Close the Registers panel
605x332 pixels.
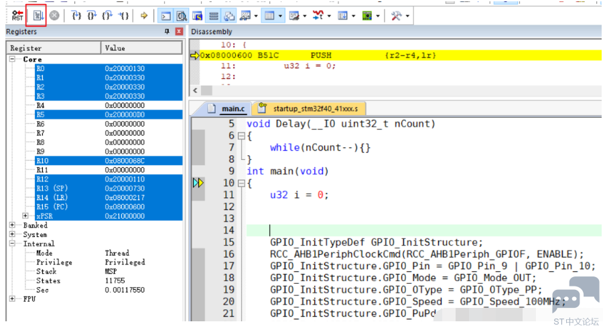179,31
